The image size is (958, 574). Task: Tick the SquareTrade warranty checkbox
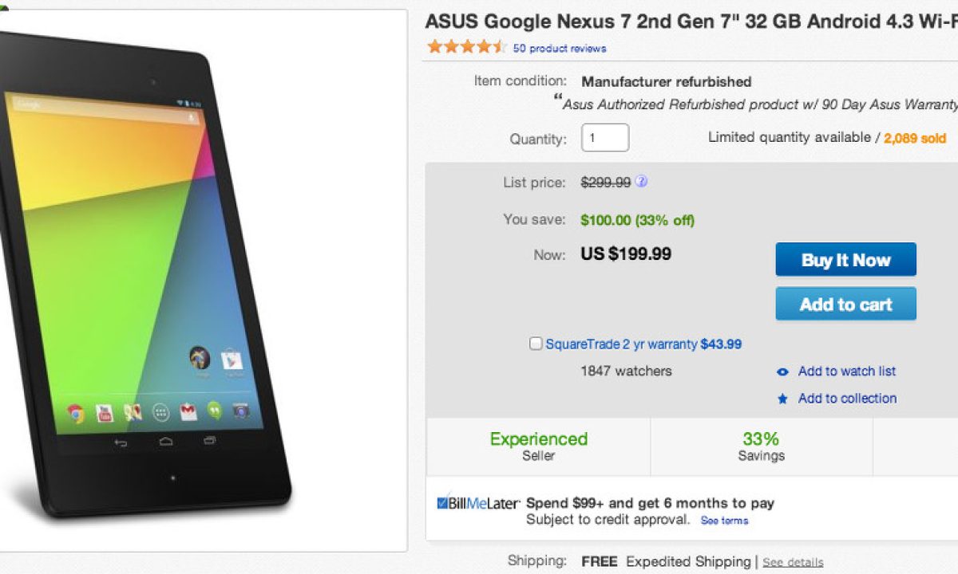(536, 344)
